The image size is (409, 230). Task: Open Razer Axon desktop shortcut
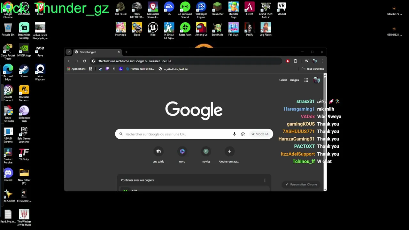[x=185, y=30]
